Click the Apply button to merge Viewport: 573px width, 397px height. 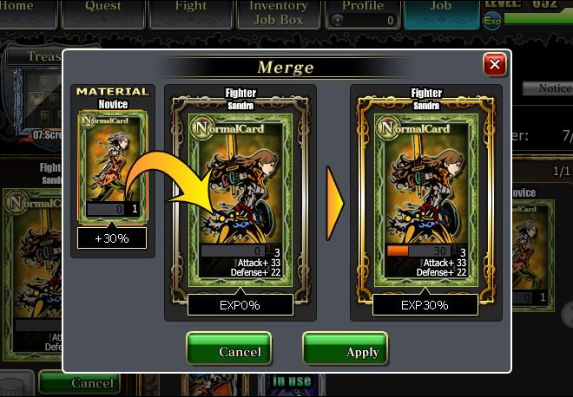345,348
